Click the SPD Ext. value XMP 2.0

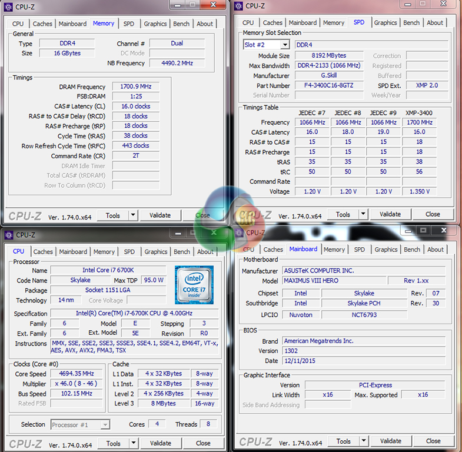point(427,85)
